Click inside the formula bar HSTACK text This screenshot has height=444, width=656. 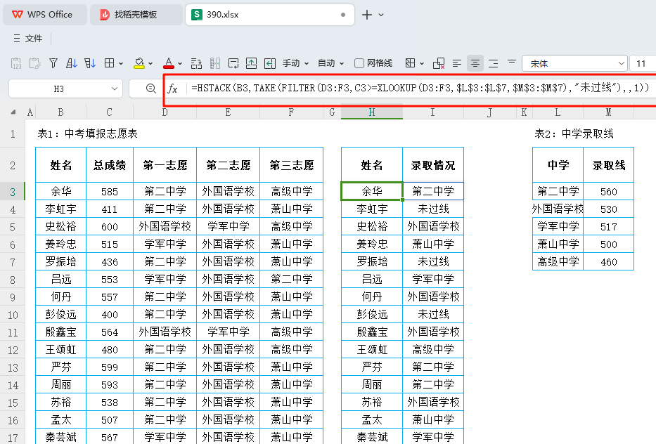(420, 89)
